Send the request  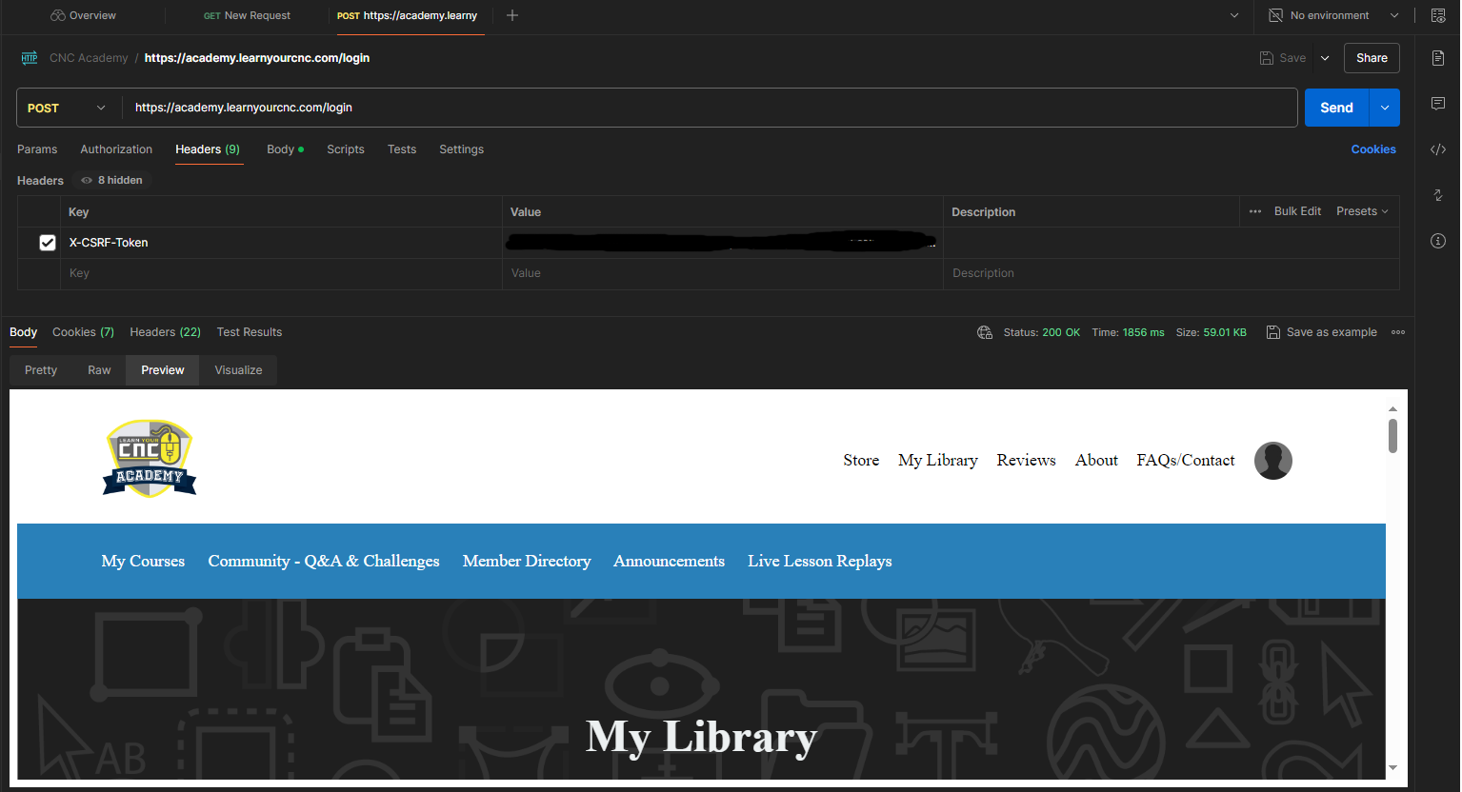click(x=1336, y=108)
